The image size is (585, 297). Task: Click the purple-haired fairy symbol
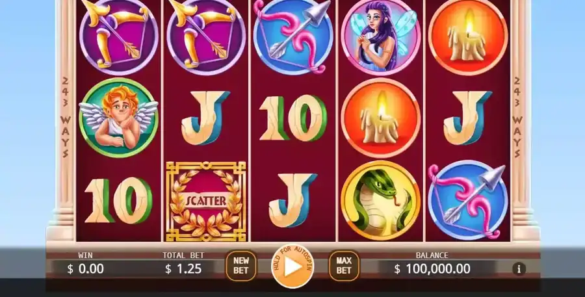point(380,36)
